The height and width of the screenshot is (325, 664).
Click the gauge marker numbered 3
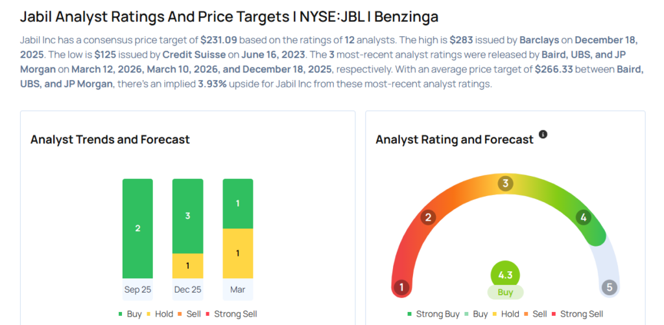click(x=505, y=184)
